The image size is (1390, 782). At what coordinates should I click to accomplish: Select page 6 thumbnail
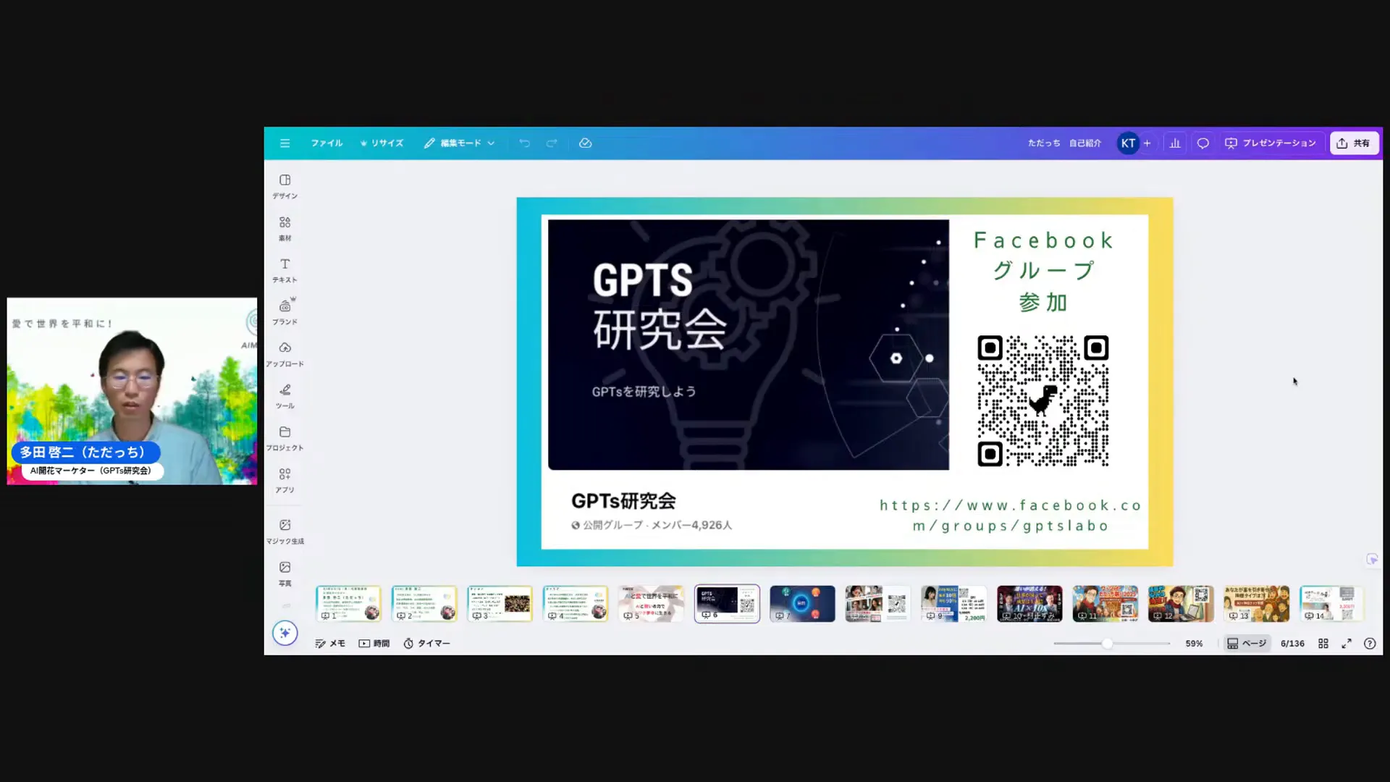coord(727,604)
